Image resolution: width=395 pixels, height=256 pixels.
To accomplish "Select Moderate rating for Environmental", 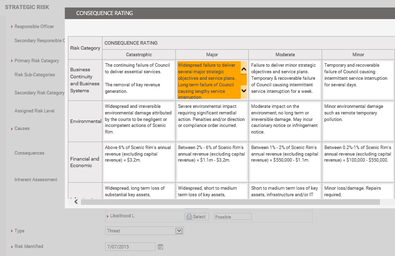I will pyautogui.click(x=285, y=121).
